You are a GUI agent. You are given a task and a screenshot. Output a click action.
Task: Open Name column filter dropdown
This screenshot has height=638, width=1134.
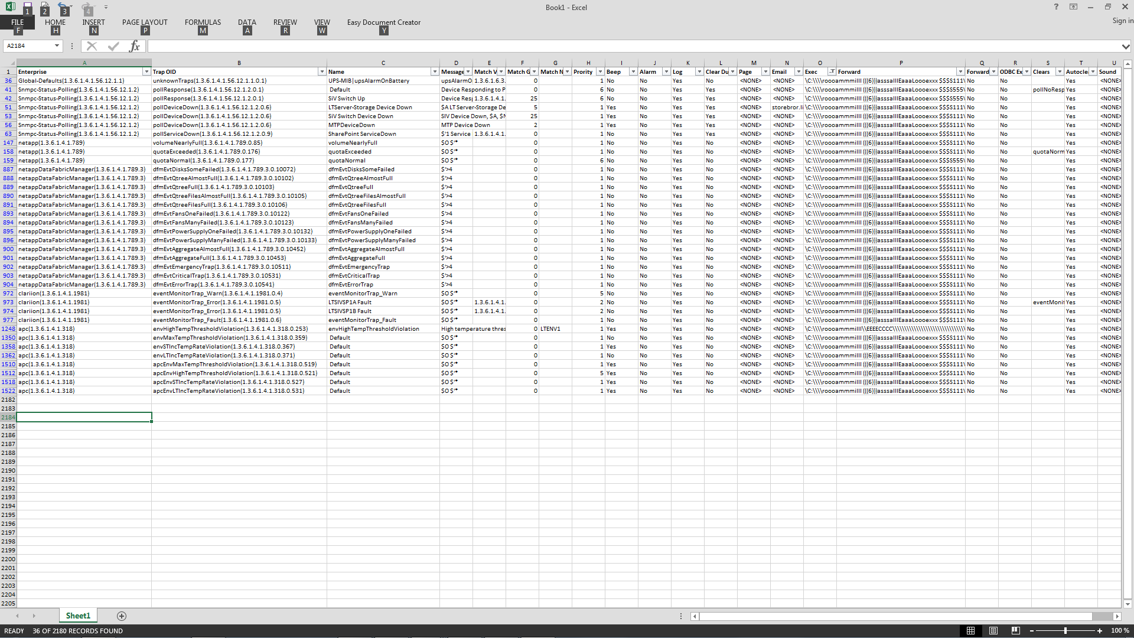tap(435, 71)
